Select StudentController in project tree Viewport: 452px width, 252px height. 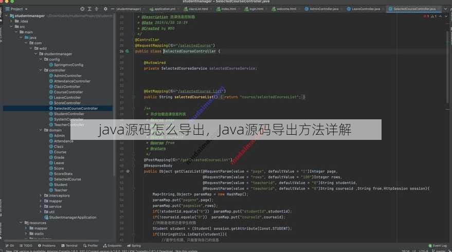pyautogui.click(x=66, y=114)
